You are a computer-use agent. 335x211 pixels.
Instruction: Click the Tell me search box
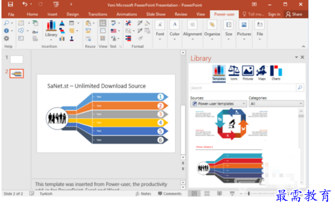click(254, 14)
